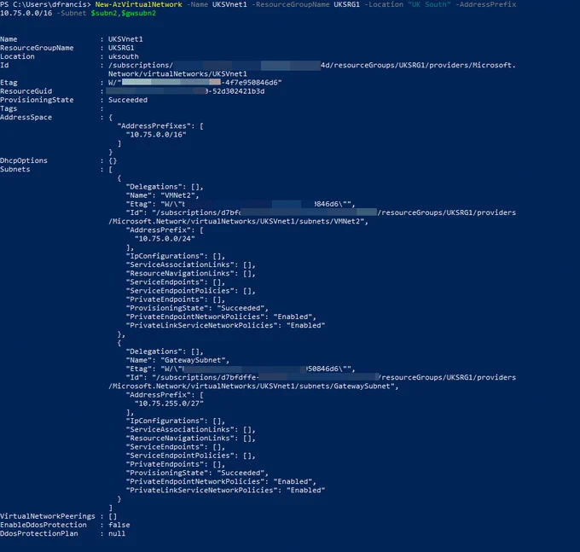Select the -ResourceGroupName parameter text

coord(290,4)
